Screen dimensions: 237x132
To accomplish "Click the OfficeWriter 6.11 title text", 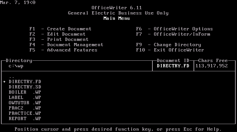I will (117, 8).
